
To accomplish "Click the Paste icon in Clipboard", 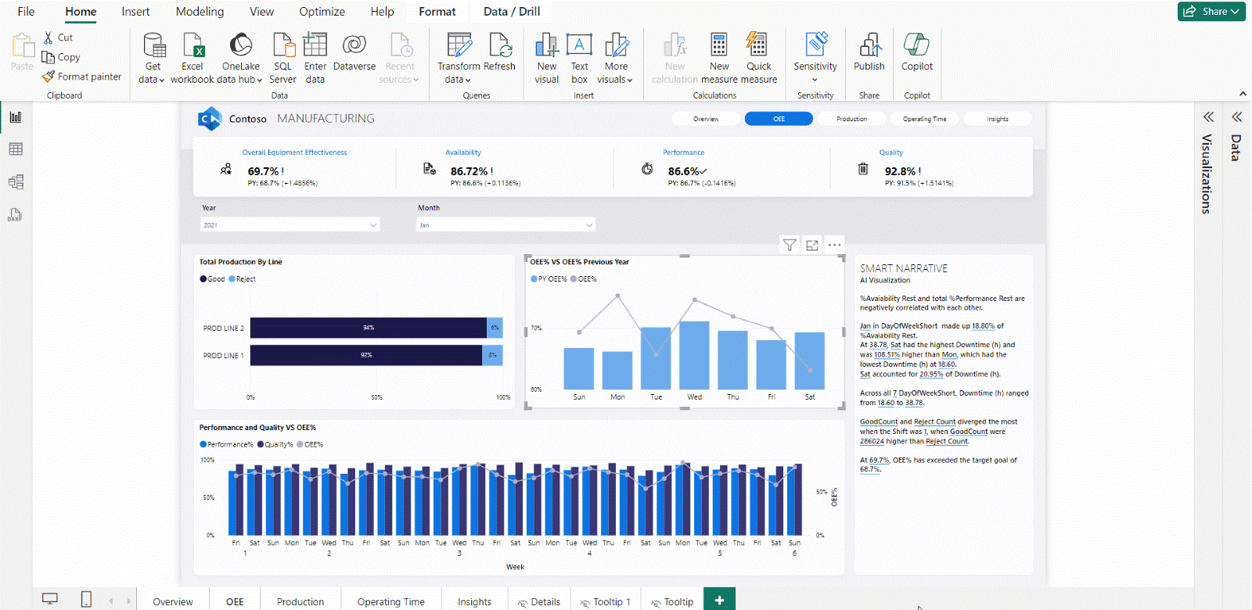I will [23, 45].
